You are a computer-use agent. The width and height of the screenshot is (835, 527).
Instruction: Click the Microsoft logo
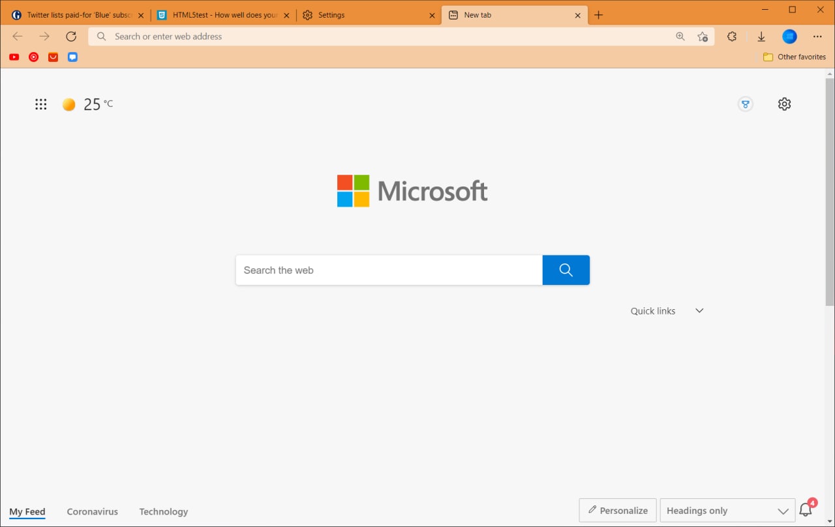(412, 191)
